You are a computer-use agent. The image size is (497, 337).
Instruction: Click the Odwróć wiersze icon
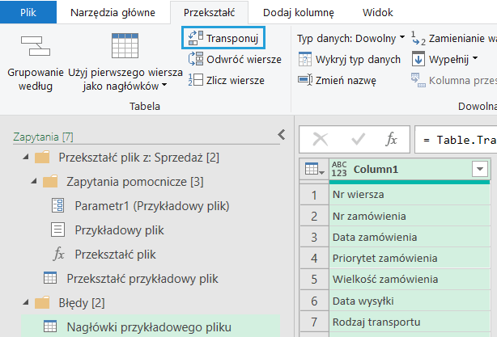195,59
